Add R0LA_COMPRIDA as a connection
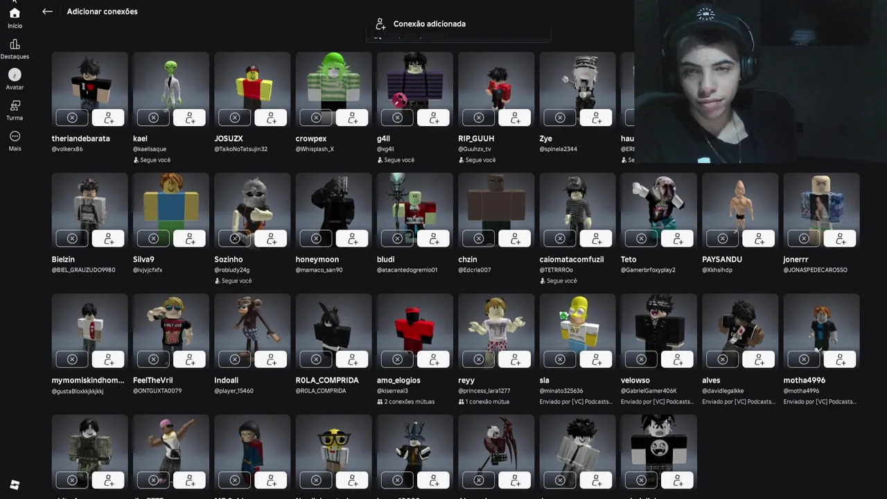Viewport: 887px width, 499px height. coord(352,360)
